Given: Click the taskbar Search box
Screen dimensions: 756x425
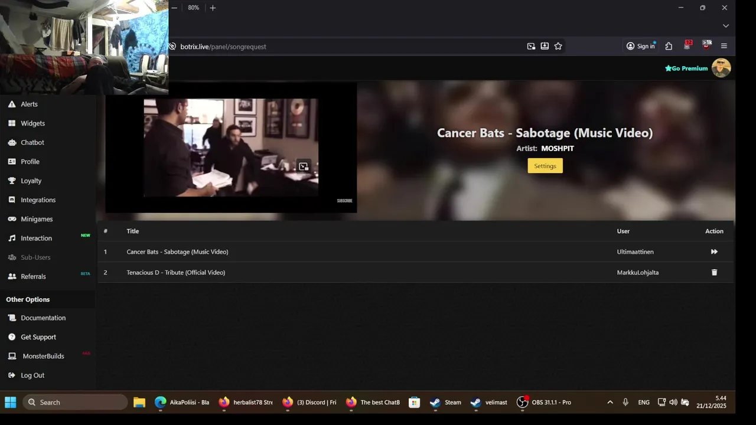Looking at the screenshot, I should pos(75,402).
